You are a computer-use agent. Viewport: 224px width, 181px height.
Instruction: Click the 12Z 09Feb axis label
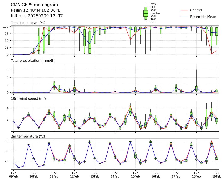(x=14, y=175)
